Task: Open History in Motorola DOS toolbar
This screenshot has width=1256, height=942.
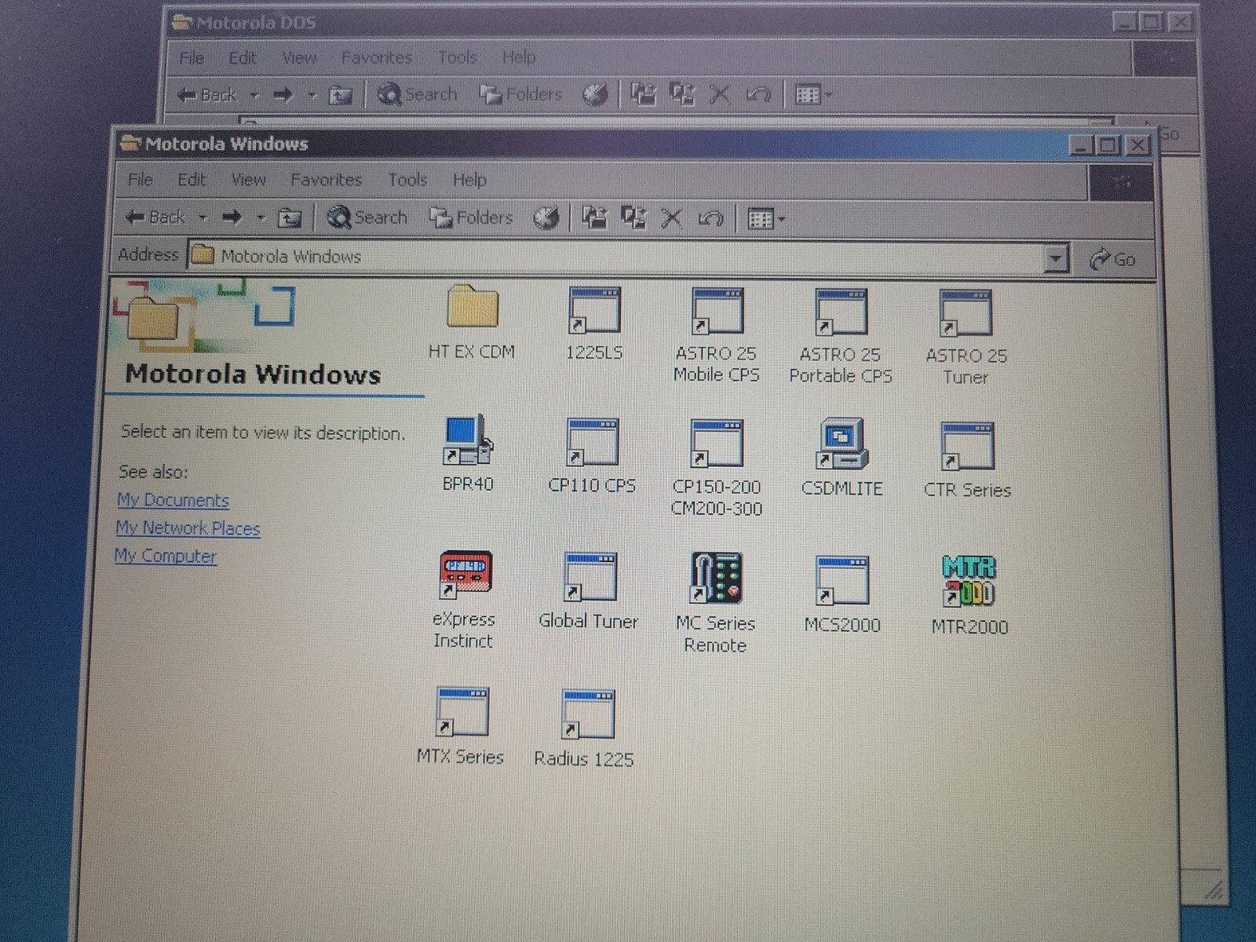Action: [x=595, y=95]
